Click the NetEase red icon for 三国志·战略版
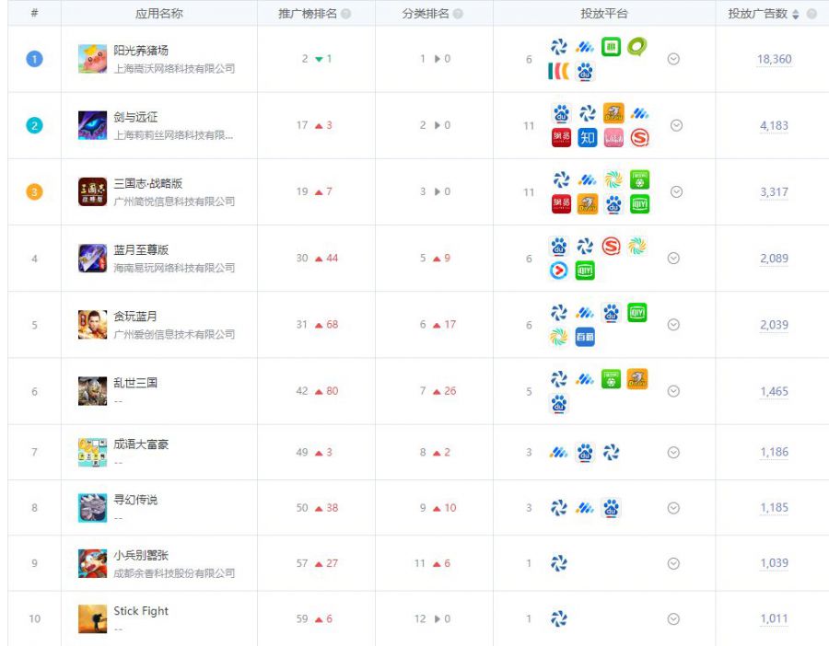This screenshot has height=646, width=829. (x=560, y=204)
